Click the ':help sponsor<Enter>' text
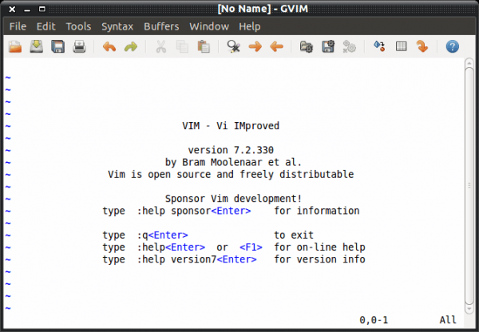479x332 pixels. [x=194, y=211]
